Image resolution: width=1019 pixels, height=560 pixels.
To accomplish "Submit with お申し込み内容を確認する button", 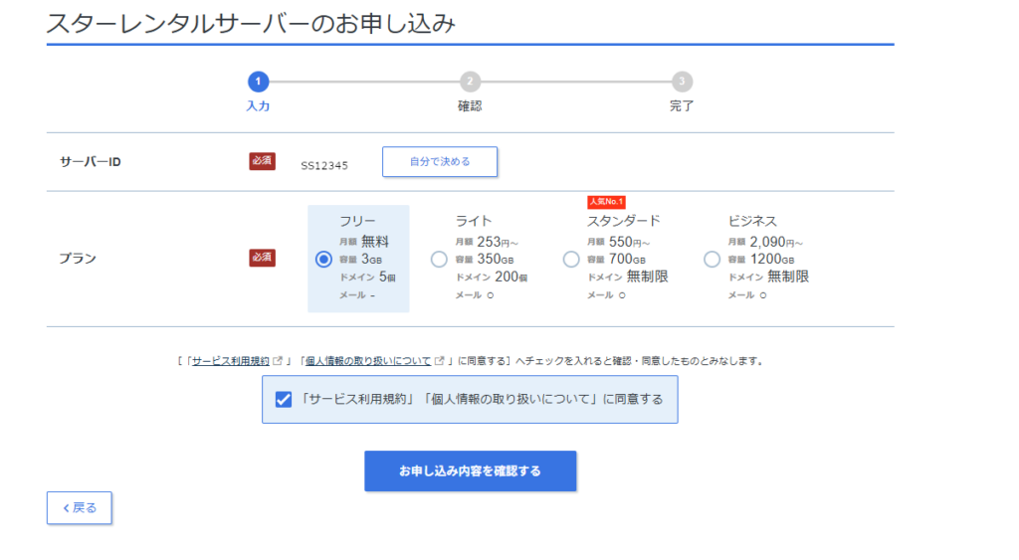I will coord(471,471).
